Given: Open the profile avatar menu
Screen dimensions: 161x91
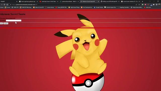Looking at the screenshot, I should point(159,5).
